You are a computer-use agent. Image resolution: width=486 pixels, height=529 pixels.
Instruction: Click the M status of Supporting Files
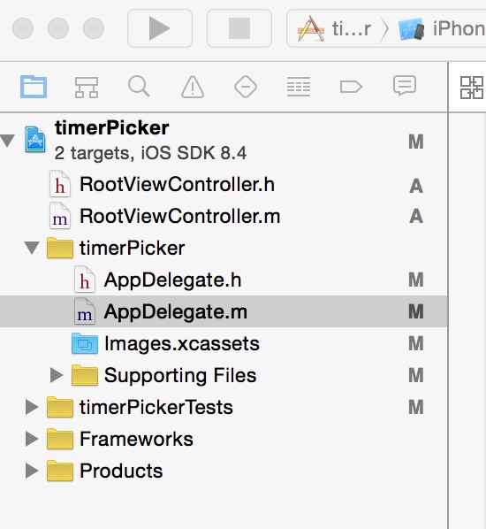tap(416, 375)
